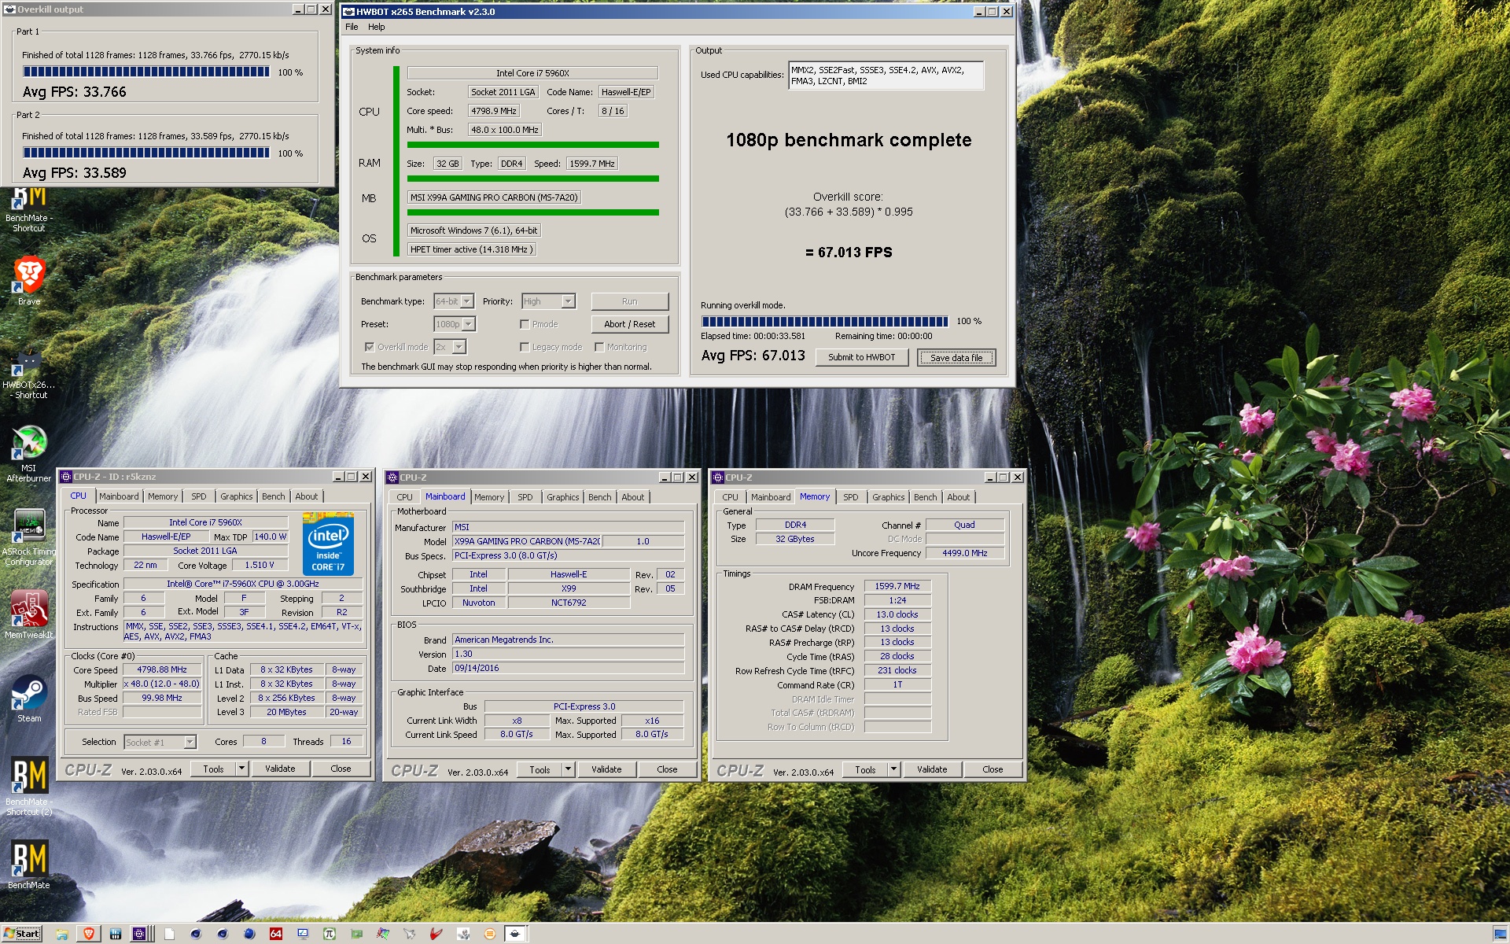
Task: Expand Tools arrow in CPU-Z Memory window
Action: click(x=893, y=769)
